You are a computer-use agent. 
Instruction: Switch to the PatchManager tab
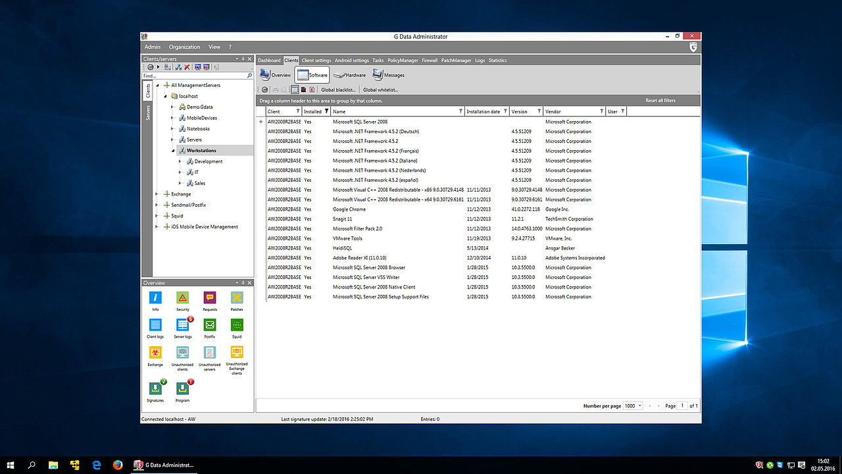[x=456, y=61]
